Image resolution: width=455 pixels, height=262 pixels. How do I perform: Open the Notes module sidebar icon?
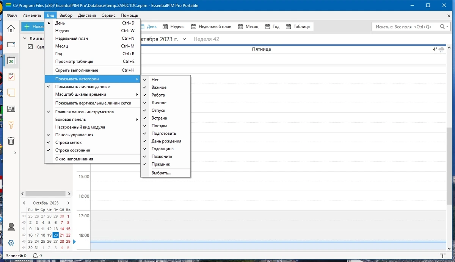coord(11,93)
